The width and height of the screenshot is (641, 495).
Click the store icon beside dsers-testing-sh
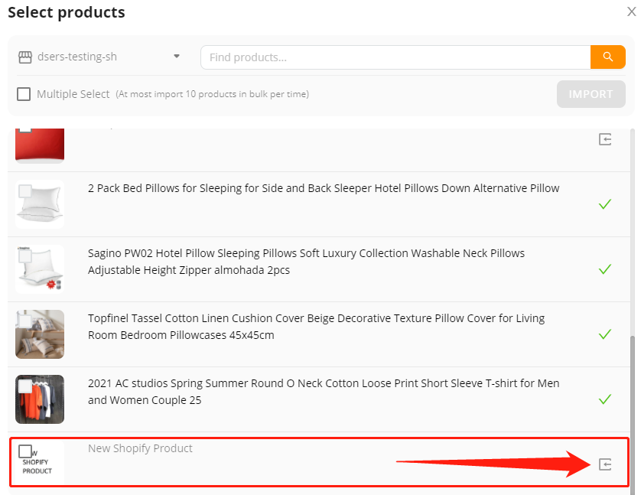tap(25, 57)
